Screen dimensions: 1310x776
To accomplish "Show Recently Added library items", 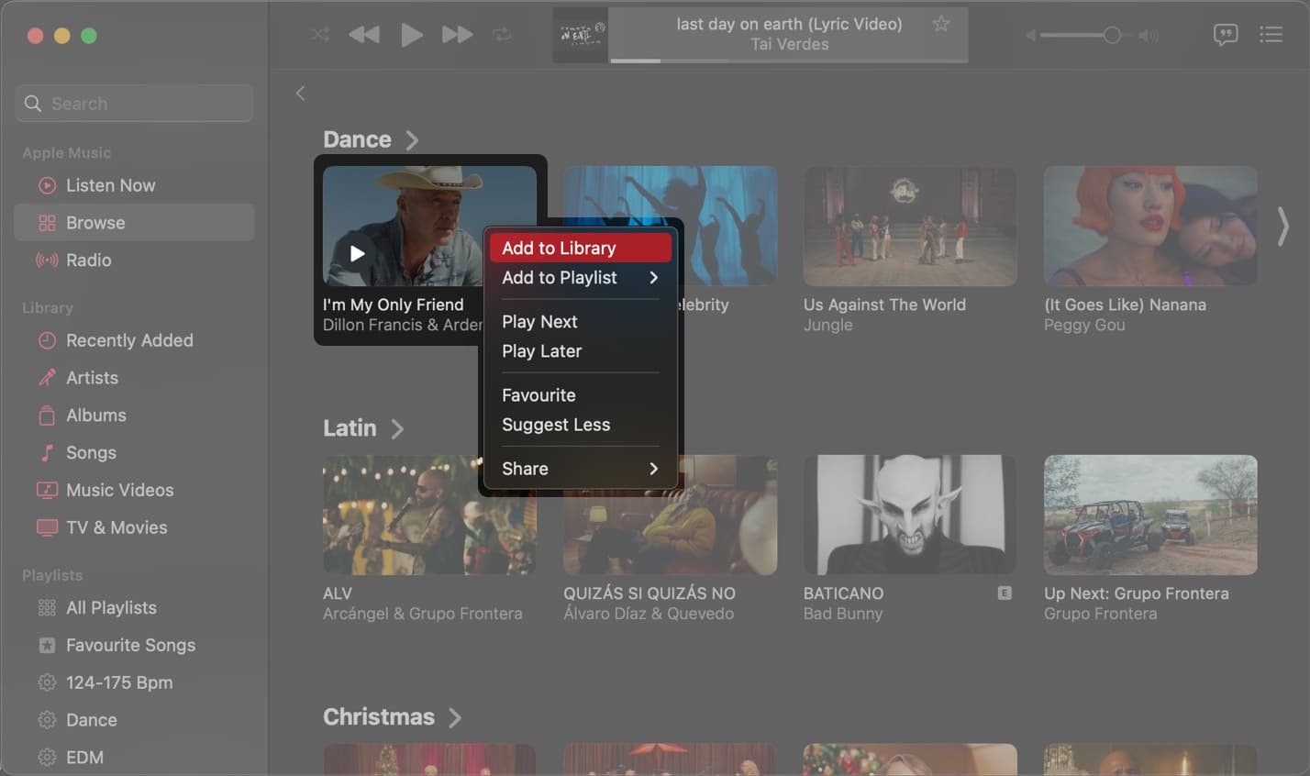I will (134, 340).
